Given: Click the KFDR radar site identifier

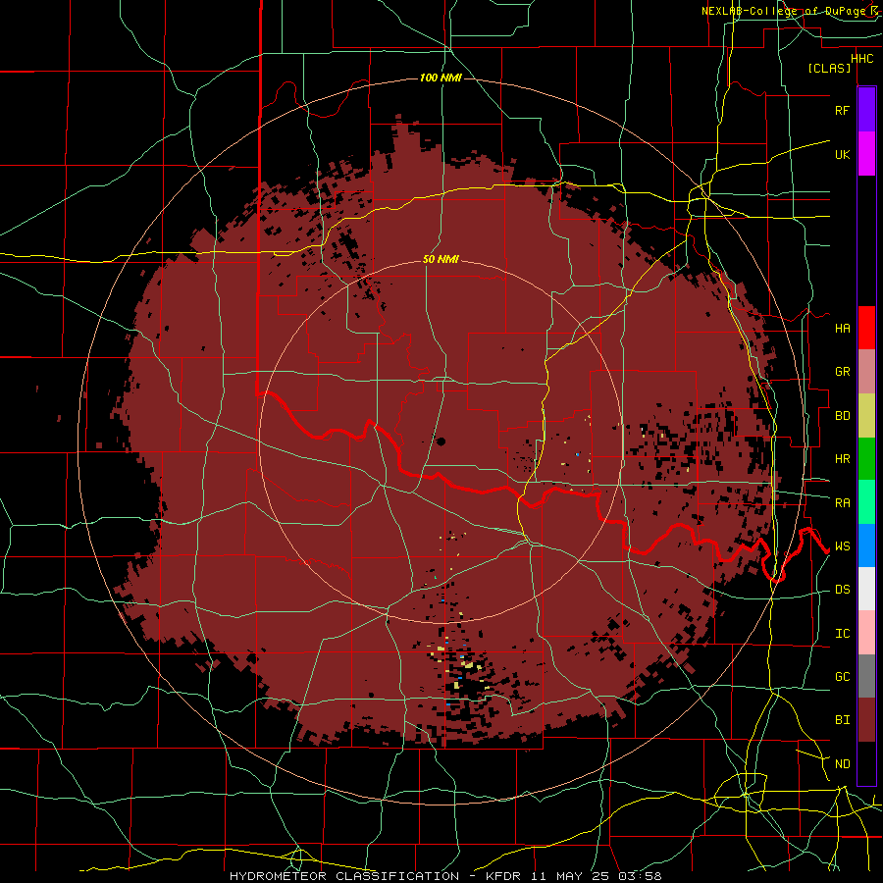Looking at the screenshot, I should click(506, 876).
